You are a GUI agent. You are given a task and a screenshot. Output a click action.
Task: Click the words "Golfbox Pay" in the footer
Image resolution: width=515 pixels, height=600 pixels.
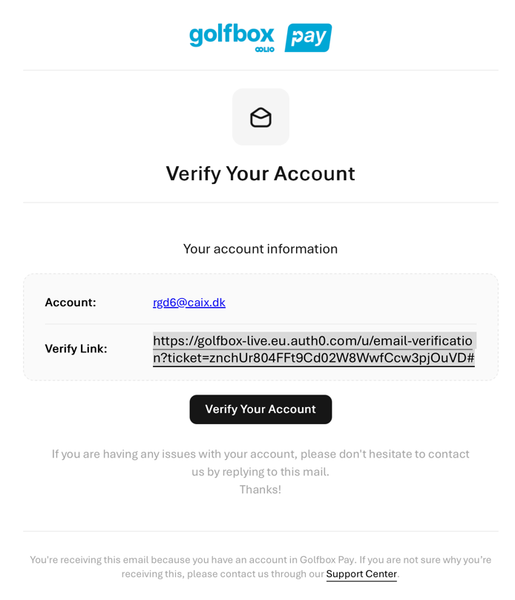pos(326,560)
